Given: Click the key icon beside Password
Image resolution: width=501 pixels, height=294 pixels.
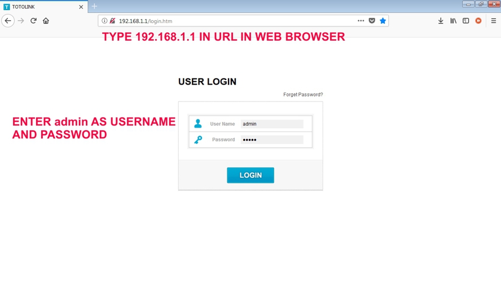Looking at the screenshot, I should (198, 139).
